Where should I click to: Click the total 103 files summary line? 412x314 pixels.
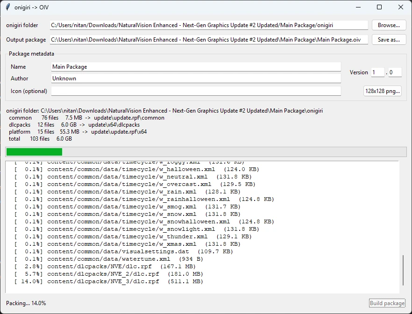click(x=40, y=139)
